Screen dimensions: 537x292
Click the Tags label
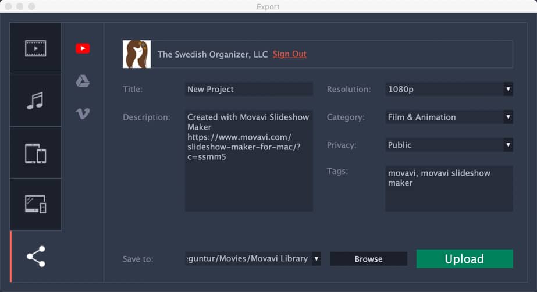337,171
